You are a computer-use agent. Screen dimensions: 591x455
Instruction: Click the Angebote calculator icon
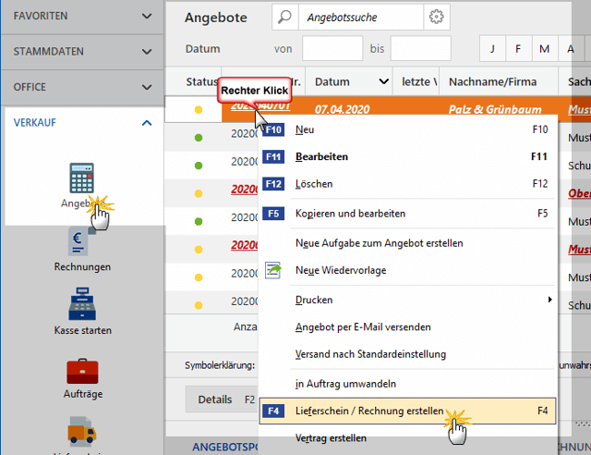[x=81, y=179]
